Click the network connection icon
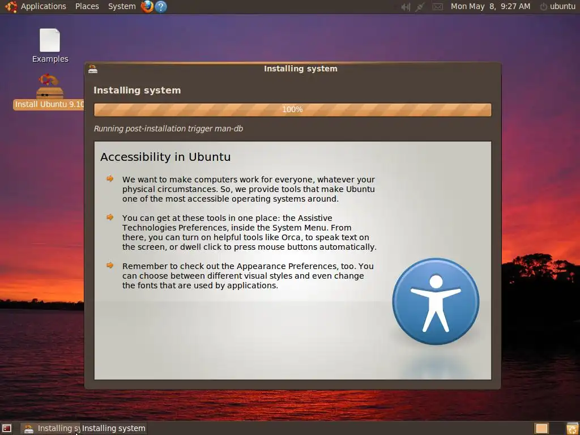580x435 pixels. [420, 7]
